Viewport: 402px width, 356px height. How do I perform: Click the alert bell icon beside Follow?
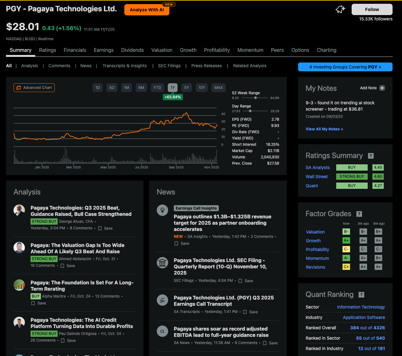coord(340,9)
